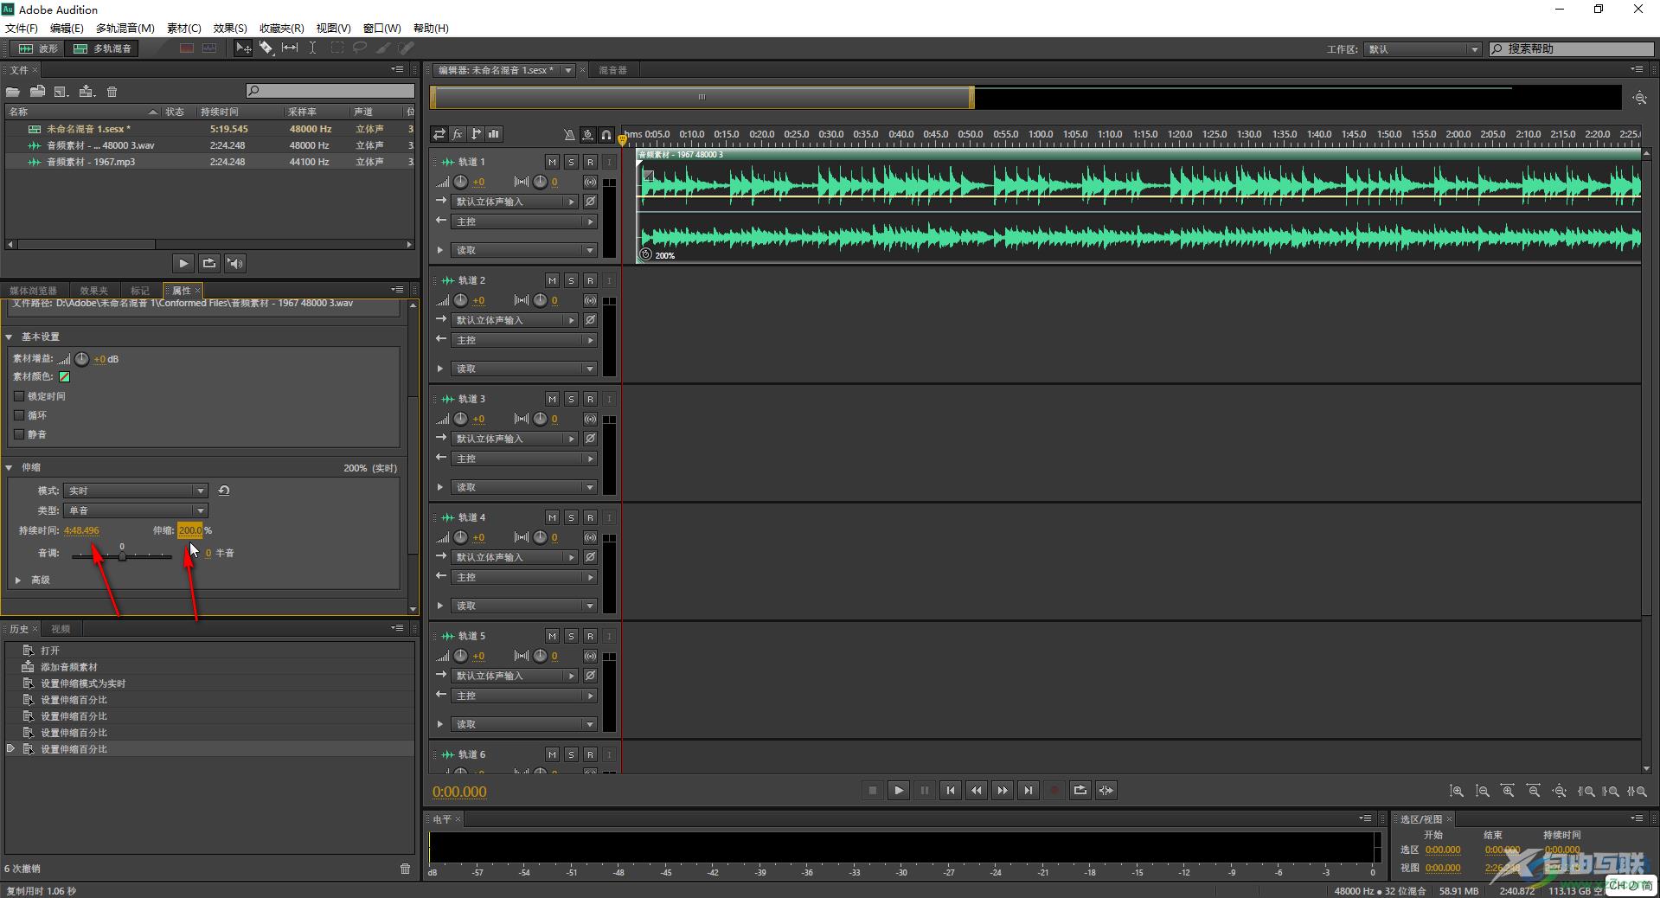Open the stretch Mode dropdown
Viewport: 1660px width, 898px height.
[136, 491]
